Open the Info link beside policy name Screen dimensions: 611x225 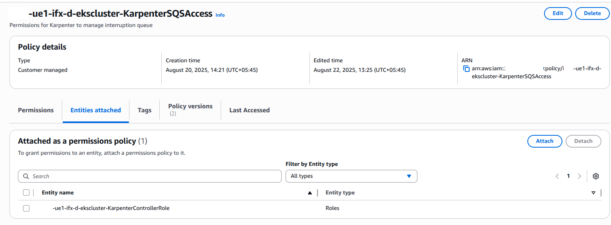220,15
